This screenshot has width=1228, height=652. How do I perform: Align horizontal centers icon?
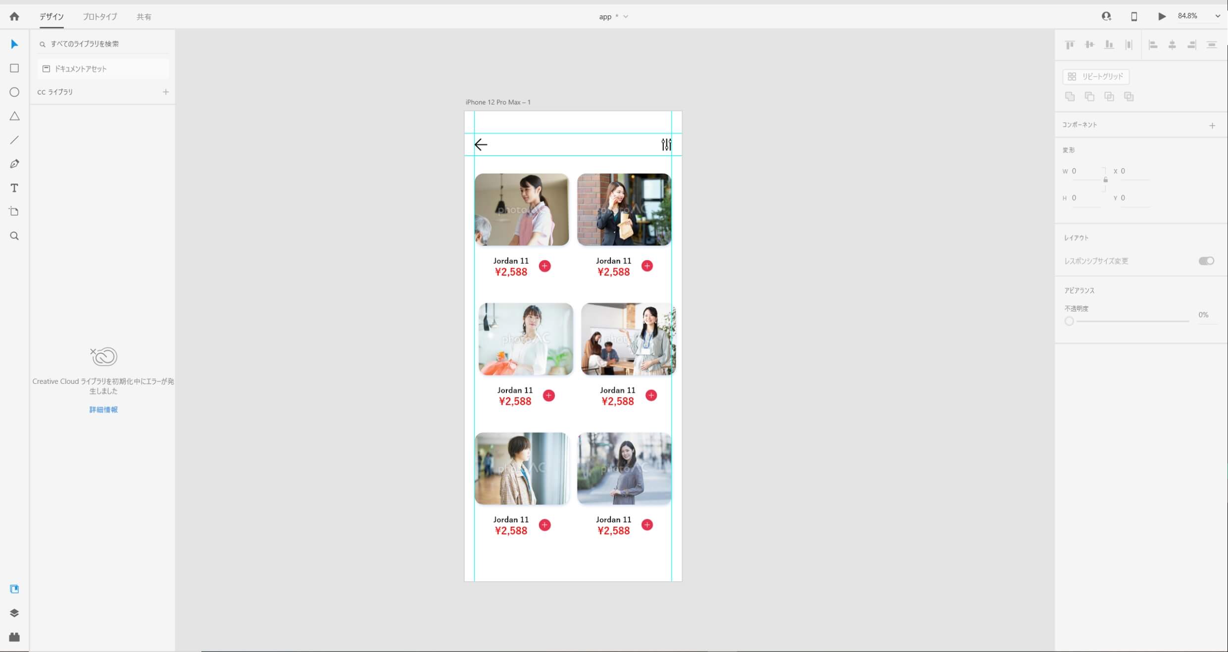coord(1172,45)
